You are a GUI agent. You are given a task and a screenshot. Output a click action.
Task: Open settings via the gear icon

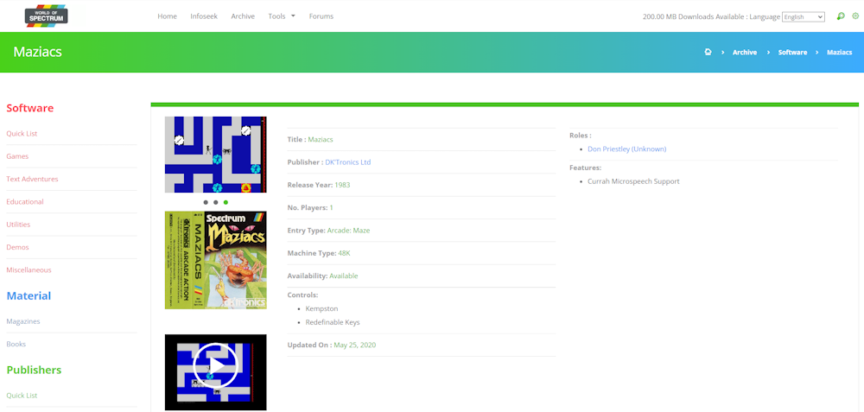[x=855, y=16]
